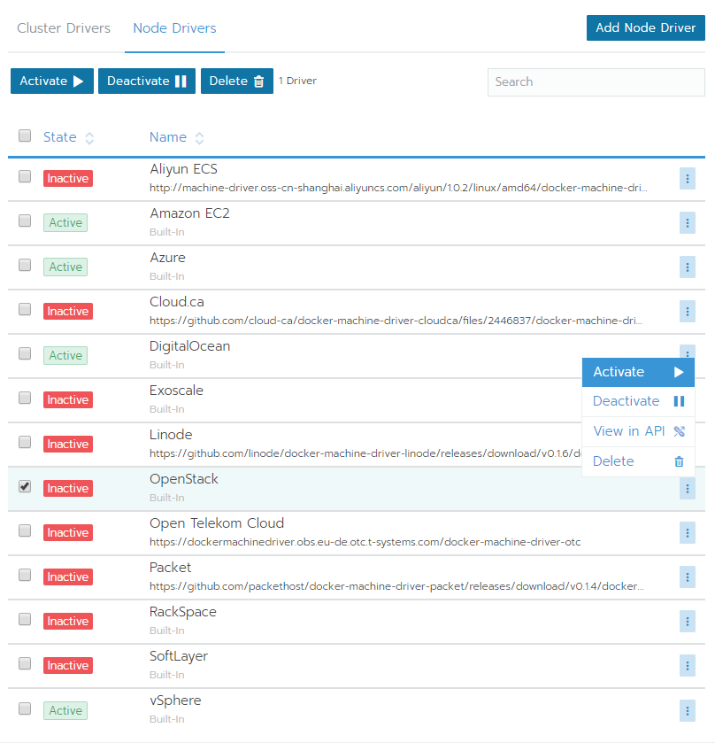Sort the table by State column

68,137
